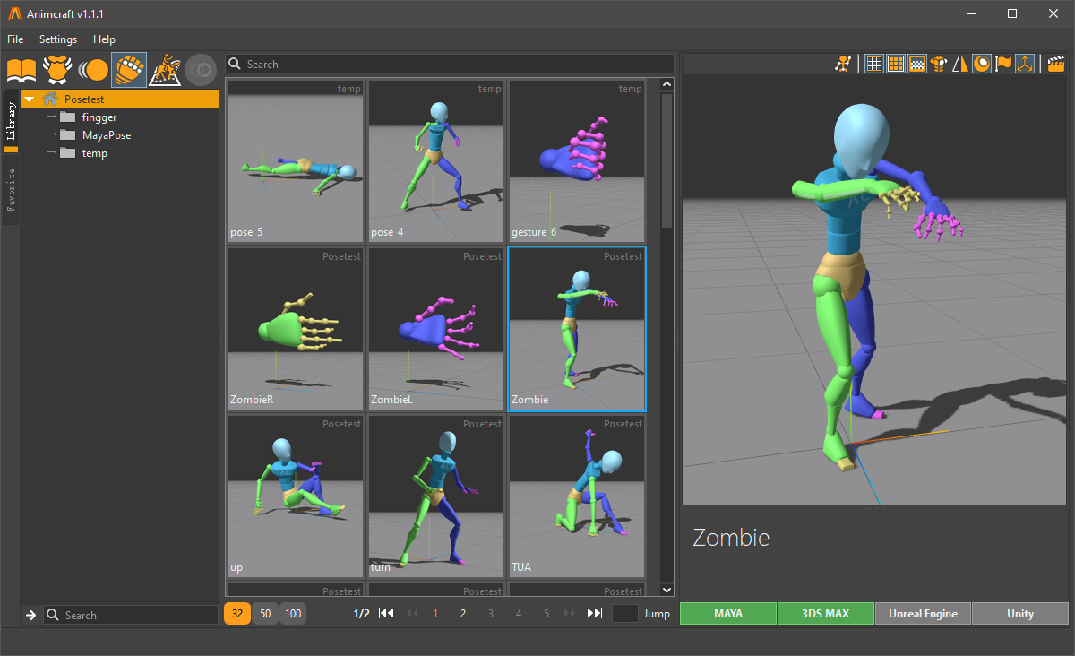
Task: Toggle the filled orange grid icon
Action: pyautogui.click(x=895, y=64)
